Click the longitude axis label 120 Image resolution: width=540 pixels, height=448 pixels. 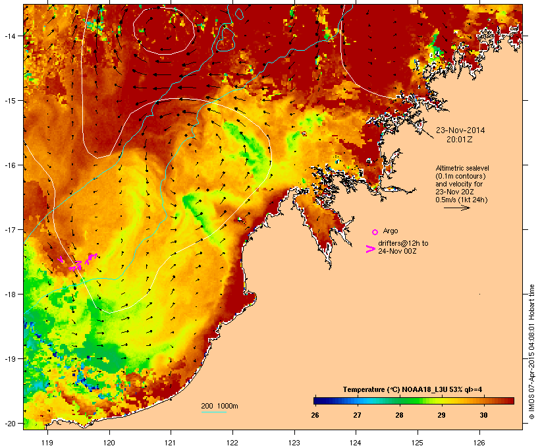pyautogui.click(x=109, y=443)
